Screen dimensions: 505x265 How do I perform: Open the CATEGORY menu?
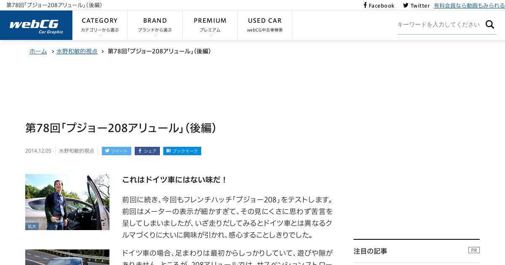click(x=100, y=25)
